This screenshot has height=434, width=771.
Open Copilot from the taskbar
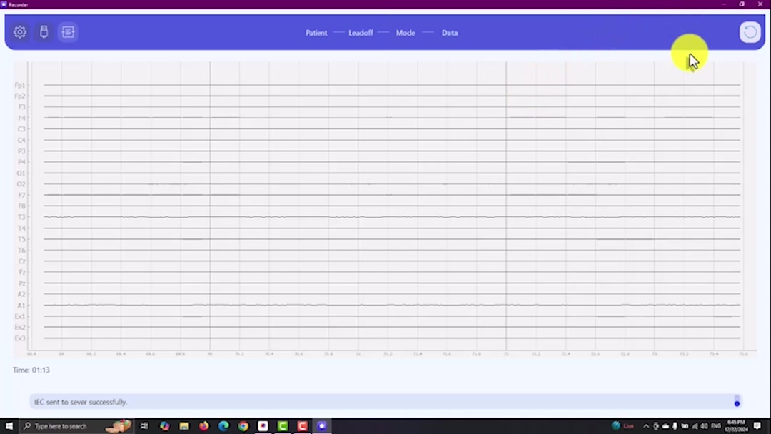[x=164, y=426]
